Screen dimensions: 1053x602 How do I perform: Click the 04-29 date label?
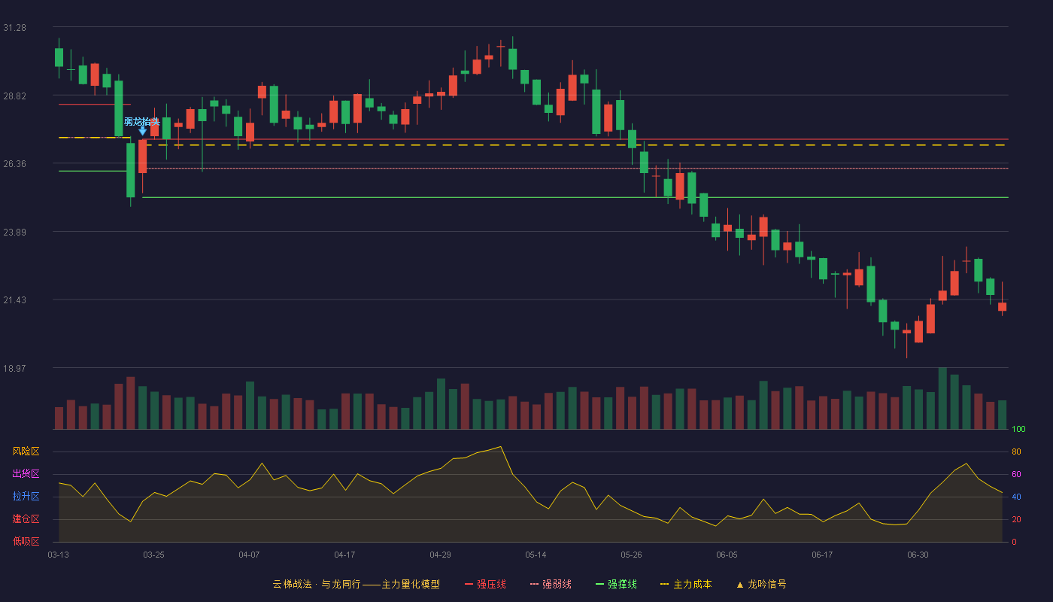point(440,555)
